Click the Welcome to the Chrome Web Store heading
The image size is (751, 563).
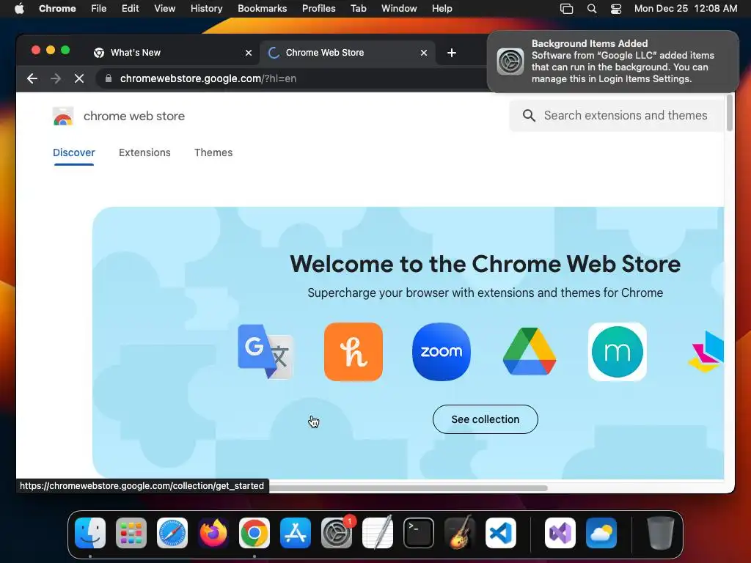[x=486, y=264]
